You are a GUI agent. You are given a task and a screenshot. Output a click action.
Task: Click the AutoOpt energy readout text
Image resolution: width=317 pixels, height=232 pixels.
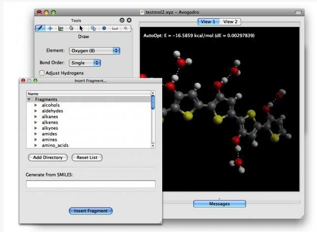199,35
